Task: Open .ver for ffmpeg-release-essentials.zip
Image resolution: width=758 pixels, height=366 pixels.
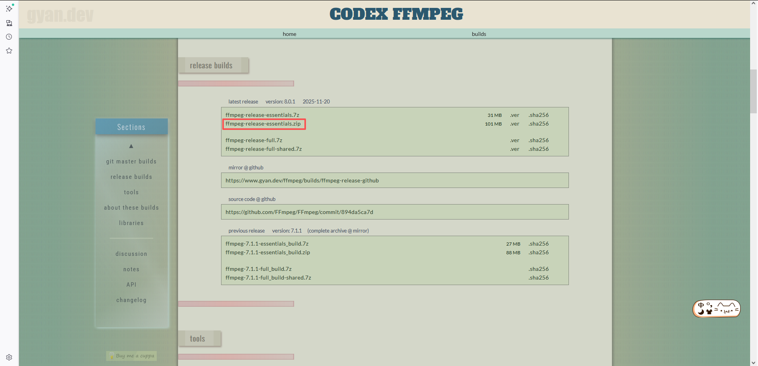Action: 514,124
